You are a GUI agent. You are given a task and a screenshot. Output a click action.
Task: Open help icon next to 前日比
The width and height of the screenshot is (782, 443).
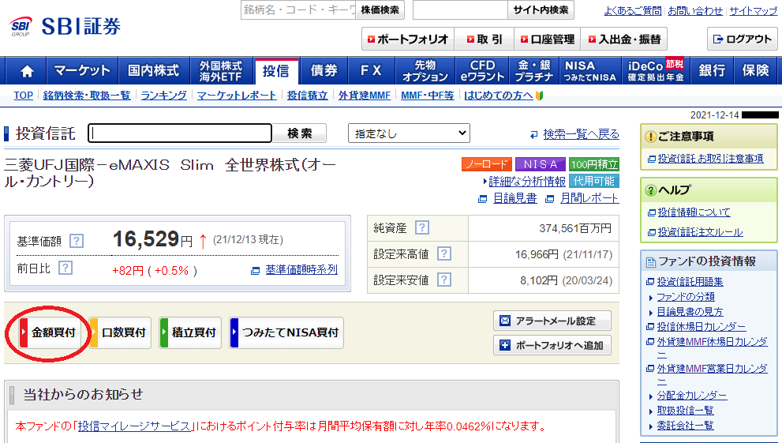pyautogui.click(x=65, y=268)
